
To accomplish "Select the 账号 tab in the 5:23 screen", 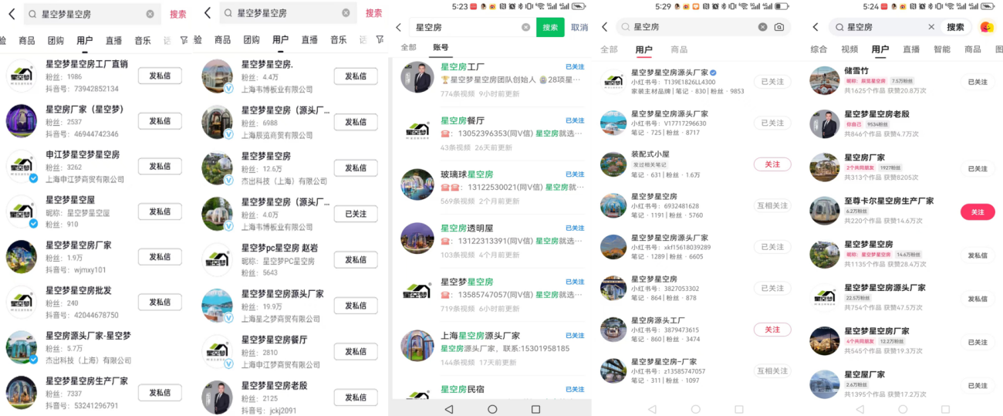I will (x=441, y=48).
